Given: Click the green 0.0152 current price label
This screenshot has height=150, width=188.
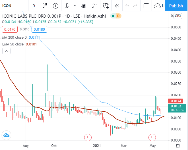Looking at the screenshot, I should 177,108.
